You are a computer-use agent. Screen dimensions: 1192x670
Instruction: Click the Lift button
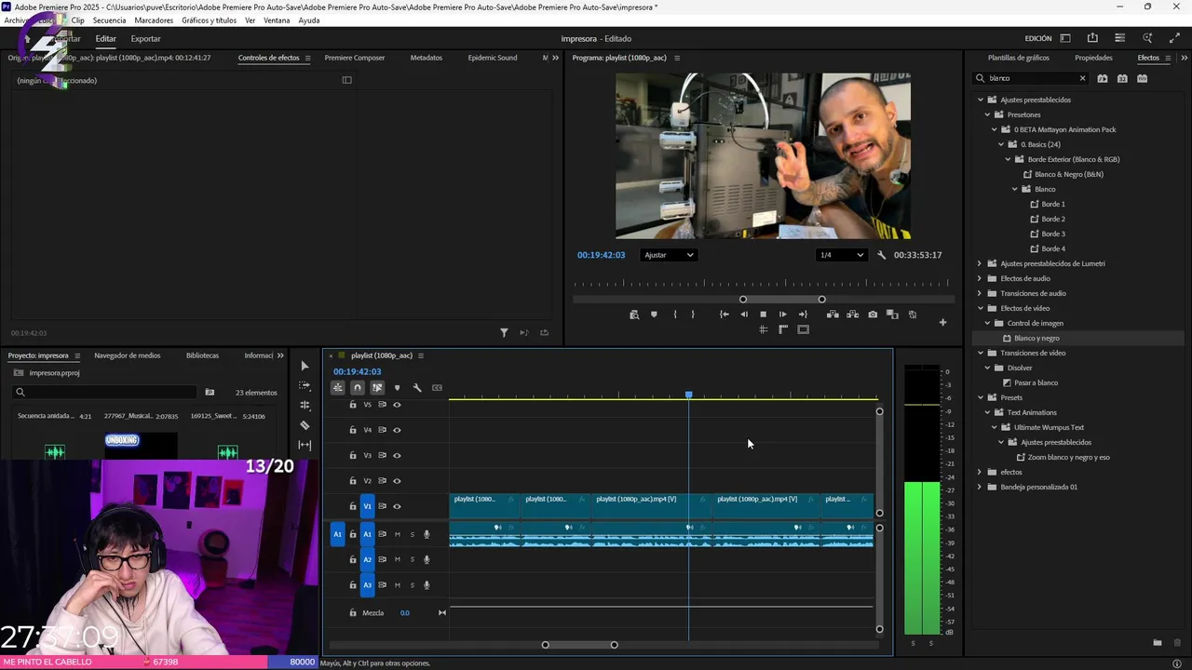833,315
